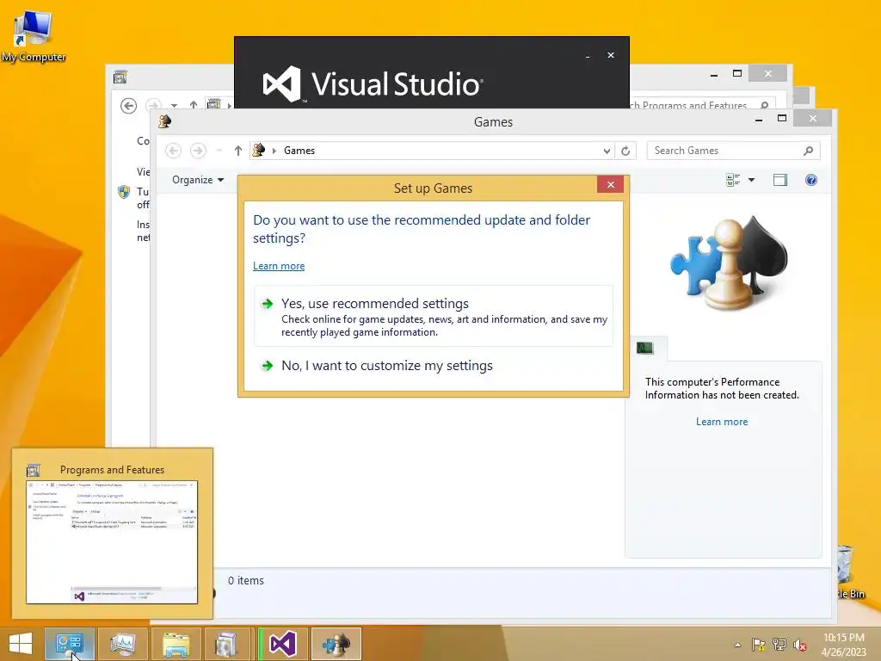This screenshot has height=661, width=881.
Task: Close the Set up Games dialog
Action: 610,184
